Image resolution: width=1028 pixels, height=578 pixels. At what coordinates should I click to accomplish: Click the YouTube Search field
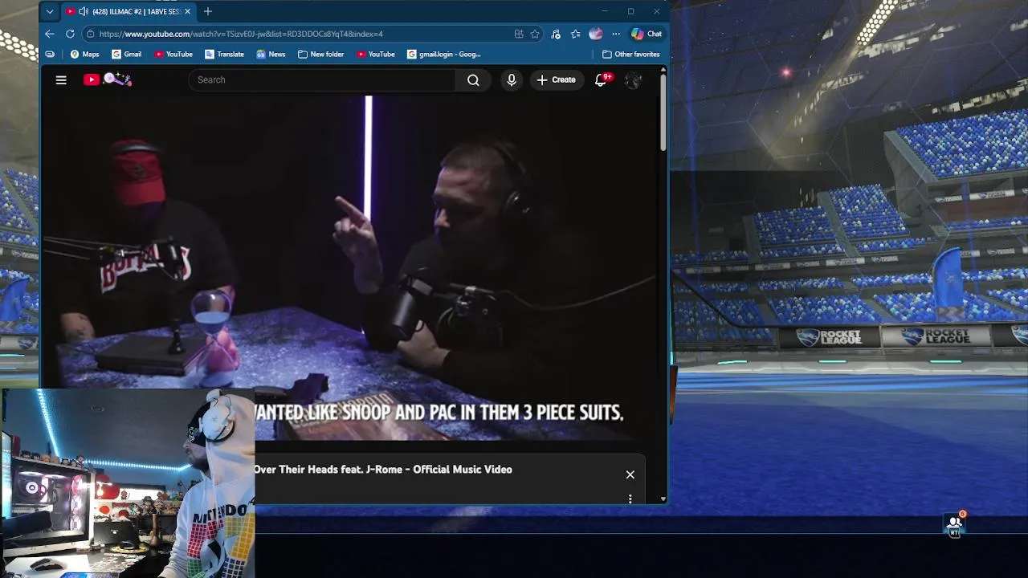(321, 79)
